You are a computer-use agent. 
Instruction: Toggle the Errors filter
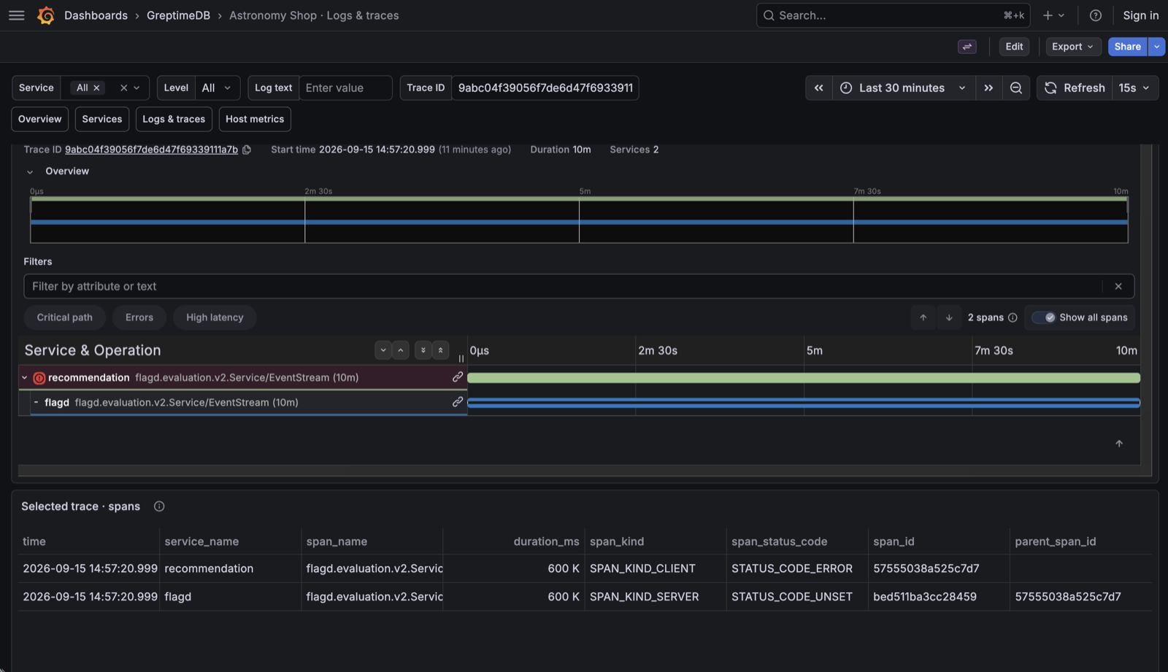[139, 317]
